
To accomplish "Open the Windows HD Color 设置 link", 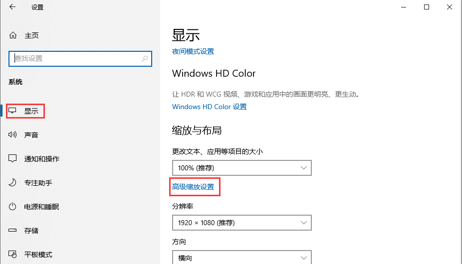I will point(209,107).
